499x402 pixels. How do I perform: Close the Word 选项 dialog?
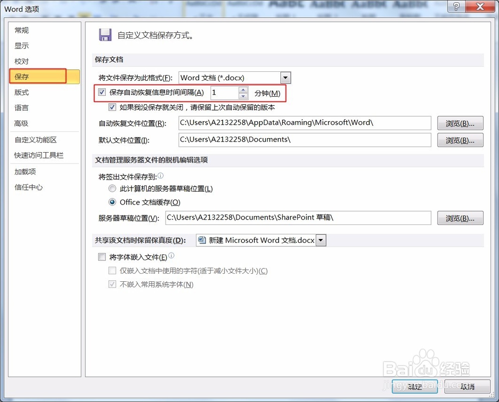coord(480,6)
